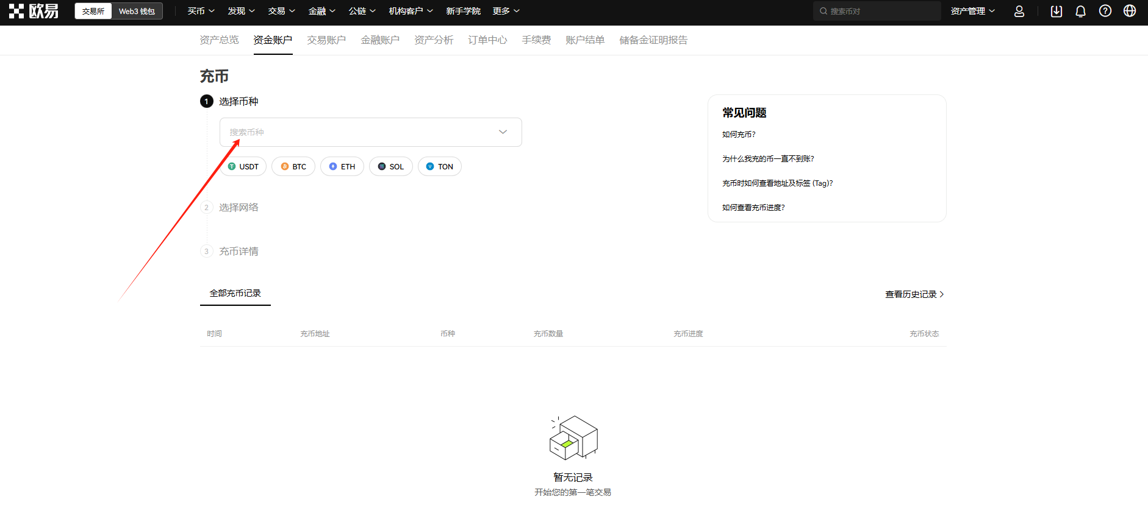This screenshot has height=516, width=1148.
Task: Expand the 搜索币种 dropdown arrow
Action: click(503, 132)
